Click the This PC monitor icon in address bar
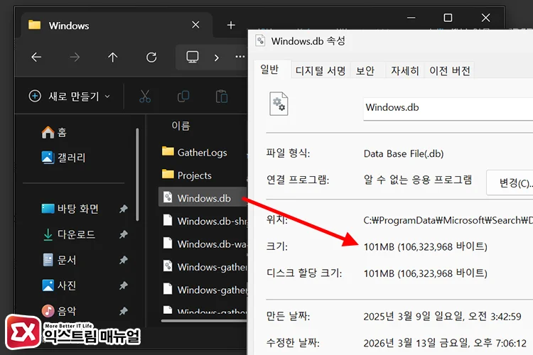The image size is (533, 355). [x=193, y=57]
